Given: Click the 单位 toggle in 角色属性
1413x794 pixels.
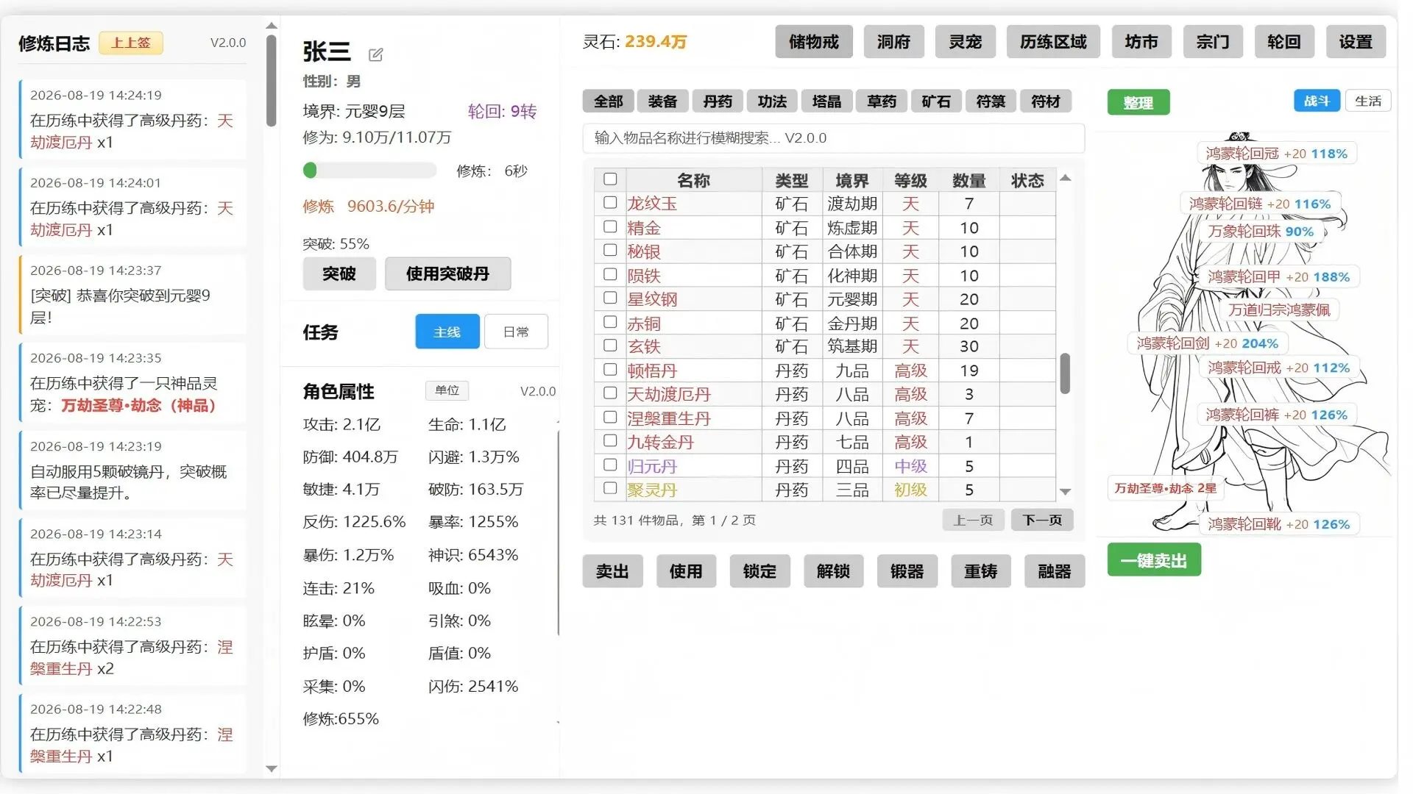Looking at the screenshot, I should (x=447, y=390).
